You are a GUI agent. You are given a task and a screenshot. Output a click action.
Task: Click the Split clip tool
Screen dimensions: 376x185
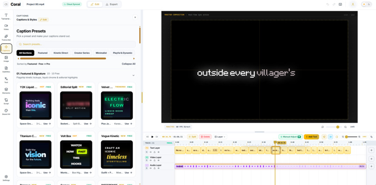point(192,137)
